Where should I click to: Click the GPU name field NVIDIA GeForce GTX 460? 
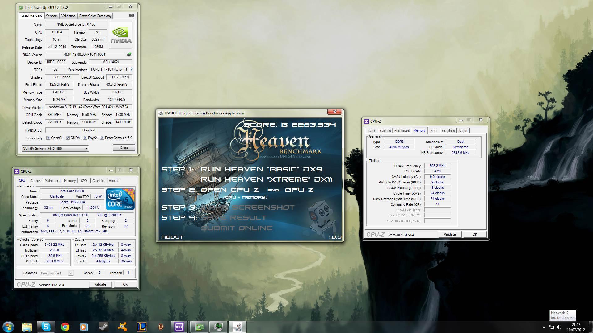[76, 24]
